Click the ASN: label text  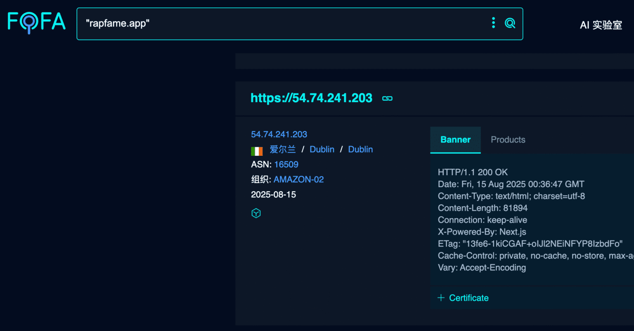pyautogui.click(x=261, y=164)
